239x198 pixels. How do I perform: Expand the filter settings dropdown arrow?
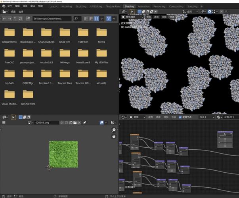click(x=114, y=19)
